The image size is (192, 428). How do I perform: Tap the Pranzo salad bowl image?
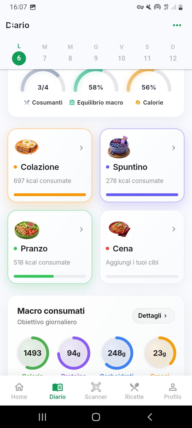27,230
